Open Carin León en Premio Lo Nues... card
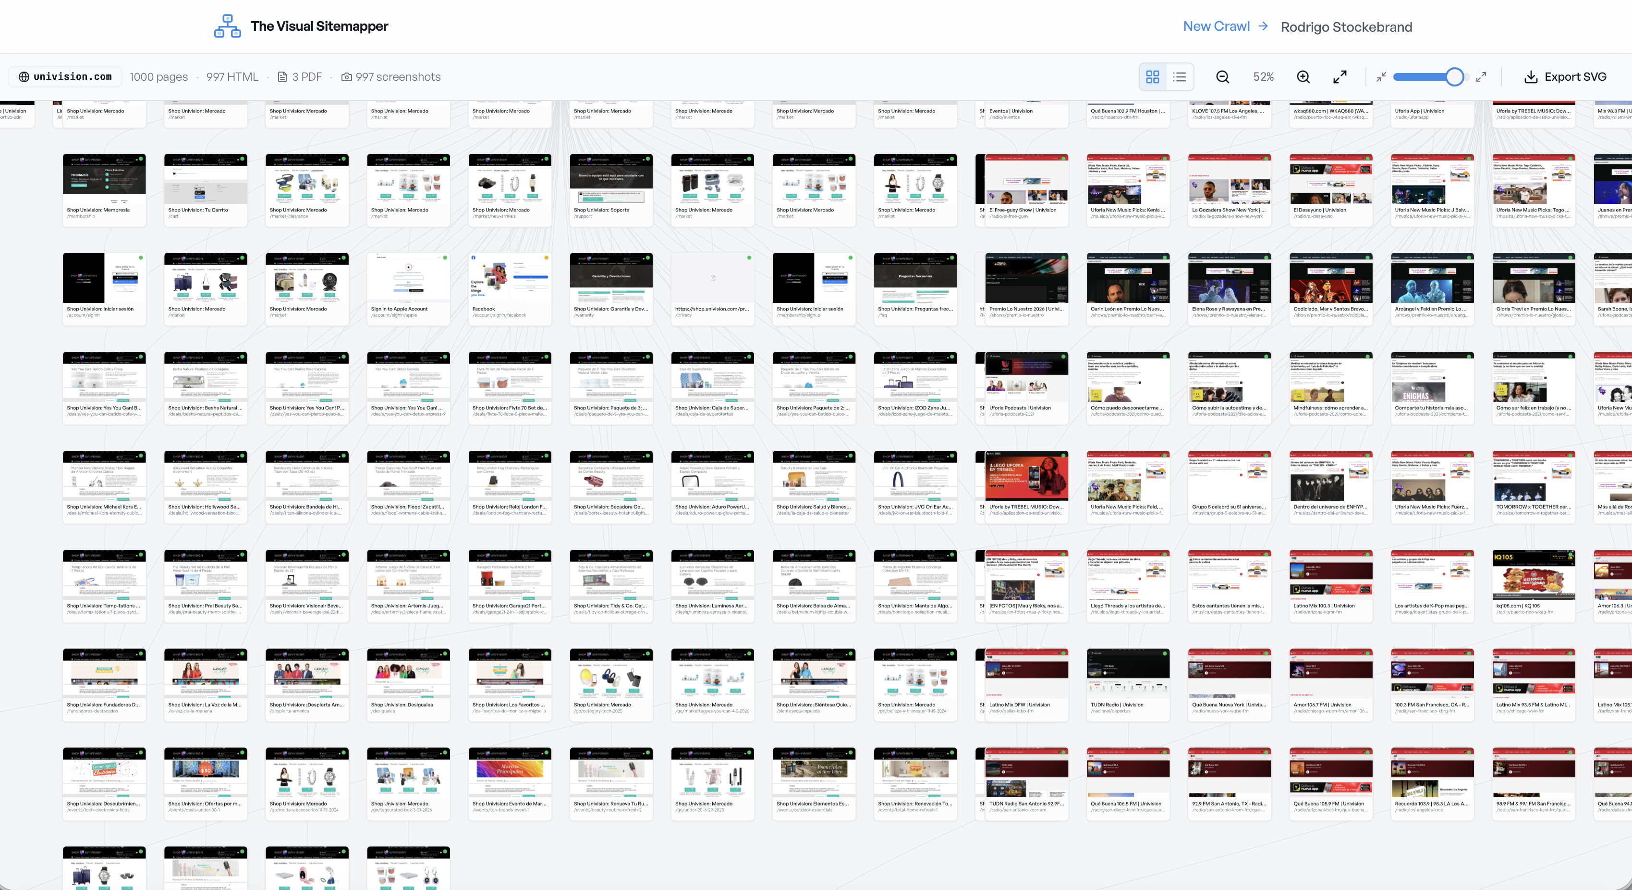 (x=1128, y=289)
